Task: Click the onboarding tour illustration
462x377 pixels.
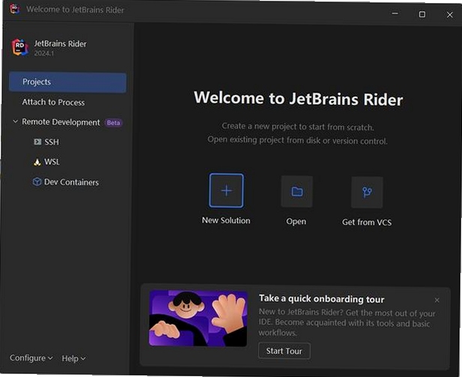Action: click(x=198, y=319)
